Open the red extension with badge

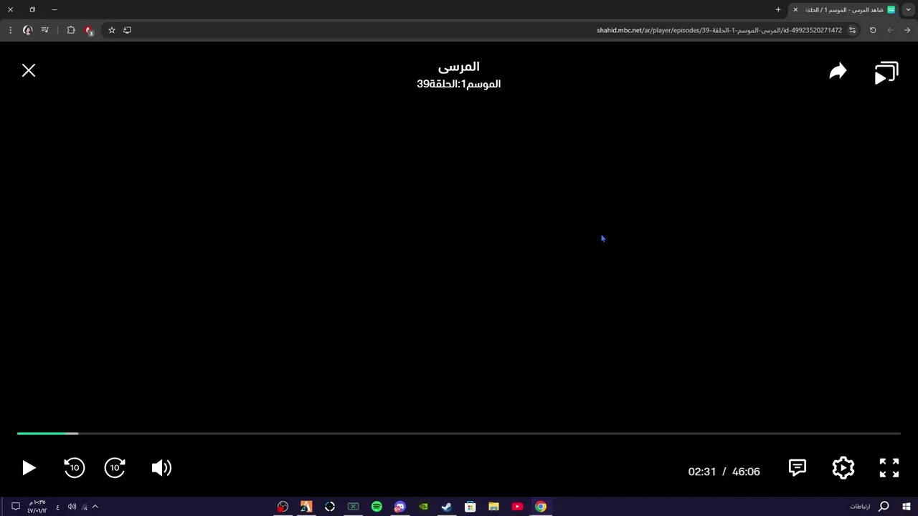pyautogui.click(x=89, y=30)
